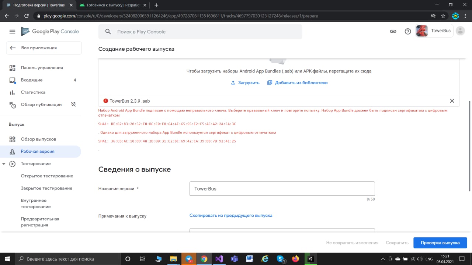Copy page link via link icon
Viewport: 472px width, 265px height.
[393, 32]
